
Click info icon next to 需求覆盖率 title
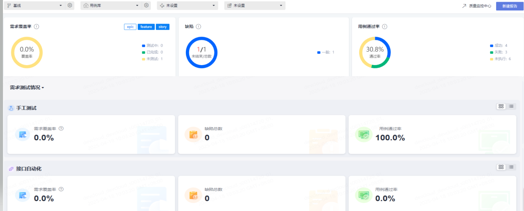point(37,26)
